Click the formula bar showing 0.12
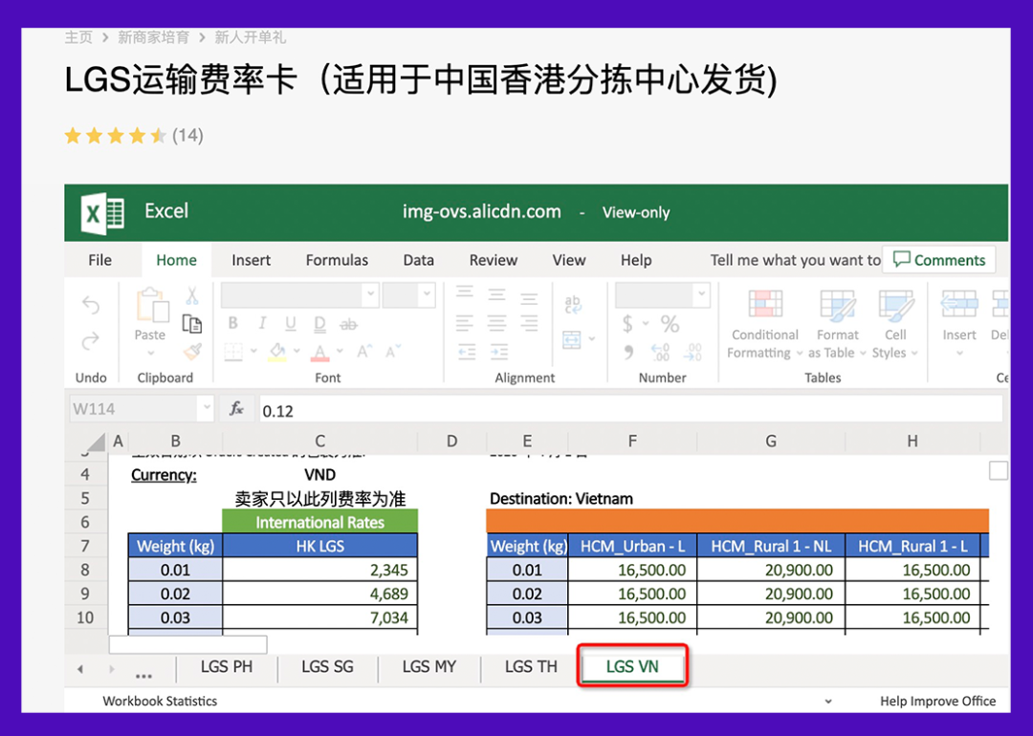Viewport: 1033px width, 736px height. [630, 409]
